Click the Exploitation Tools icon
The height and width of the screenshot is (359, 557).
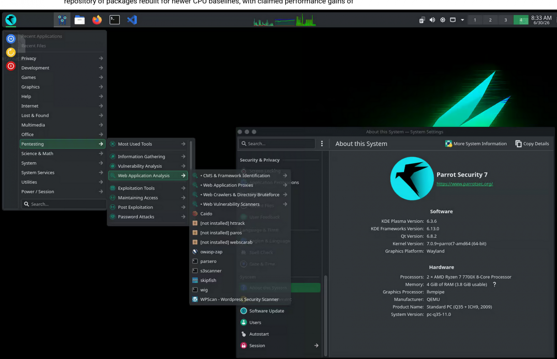(112, 188)
